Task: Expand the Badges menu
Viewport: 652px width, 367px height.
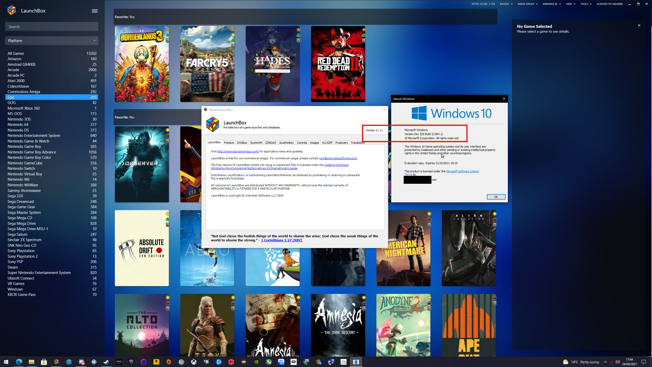Action: click(x=506, y=4)
